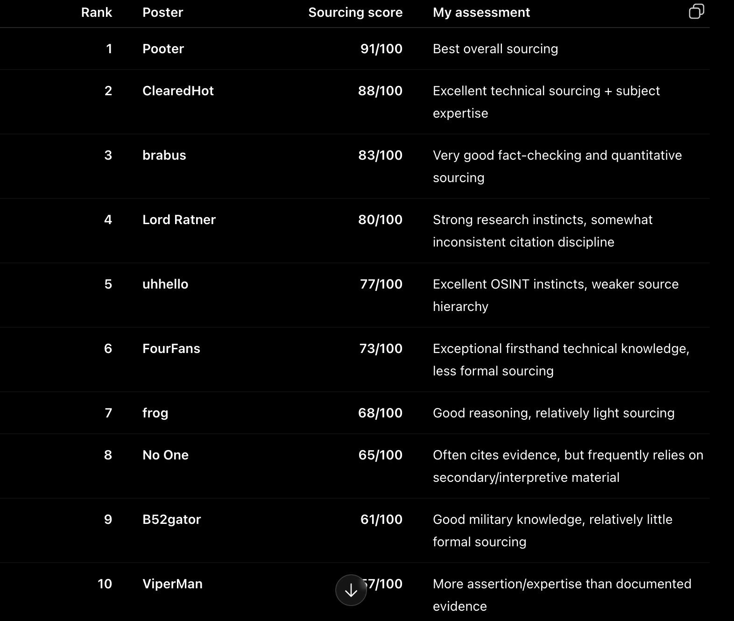Click on poster brabus
Image resolution: width=734 pixels, height=621 pixels.
[x=164, y=155]
